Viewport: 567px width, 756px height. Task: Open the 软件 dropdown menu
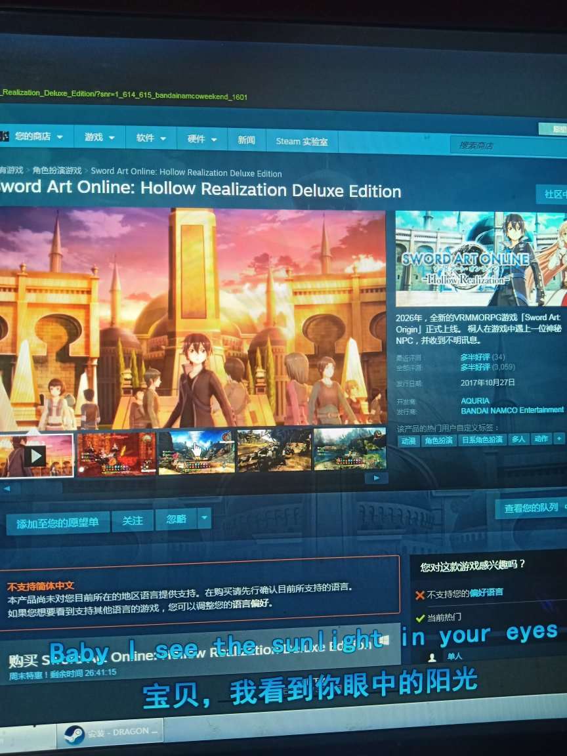pyautogui.click(x=151, y=138)
